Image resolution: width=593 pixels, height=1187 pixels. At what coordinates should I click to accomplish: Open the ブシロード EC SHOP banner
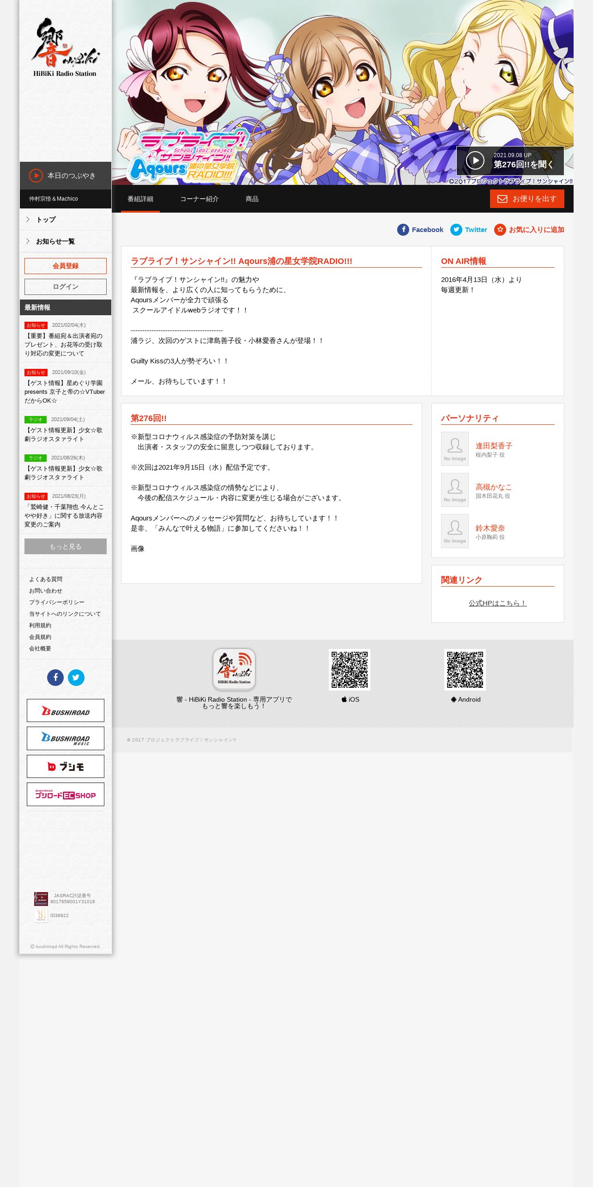(66, 794)
